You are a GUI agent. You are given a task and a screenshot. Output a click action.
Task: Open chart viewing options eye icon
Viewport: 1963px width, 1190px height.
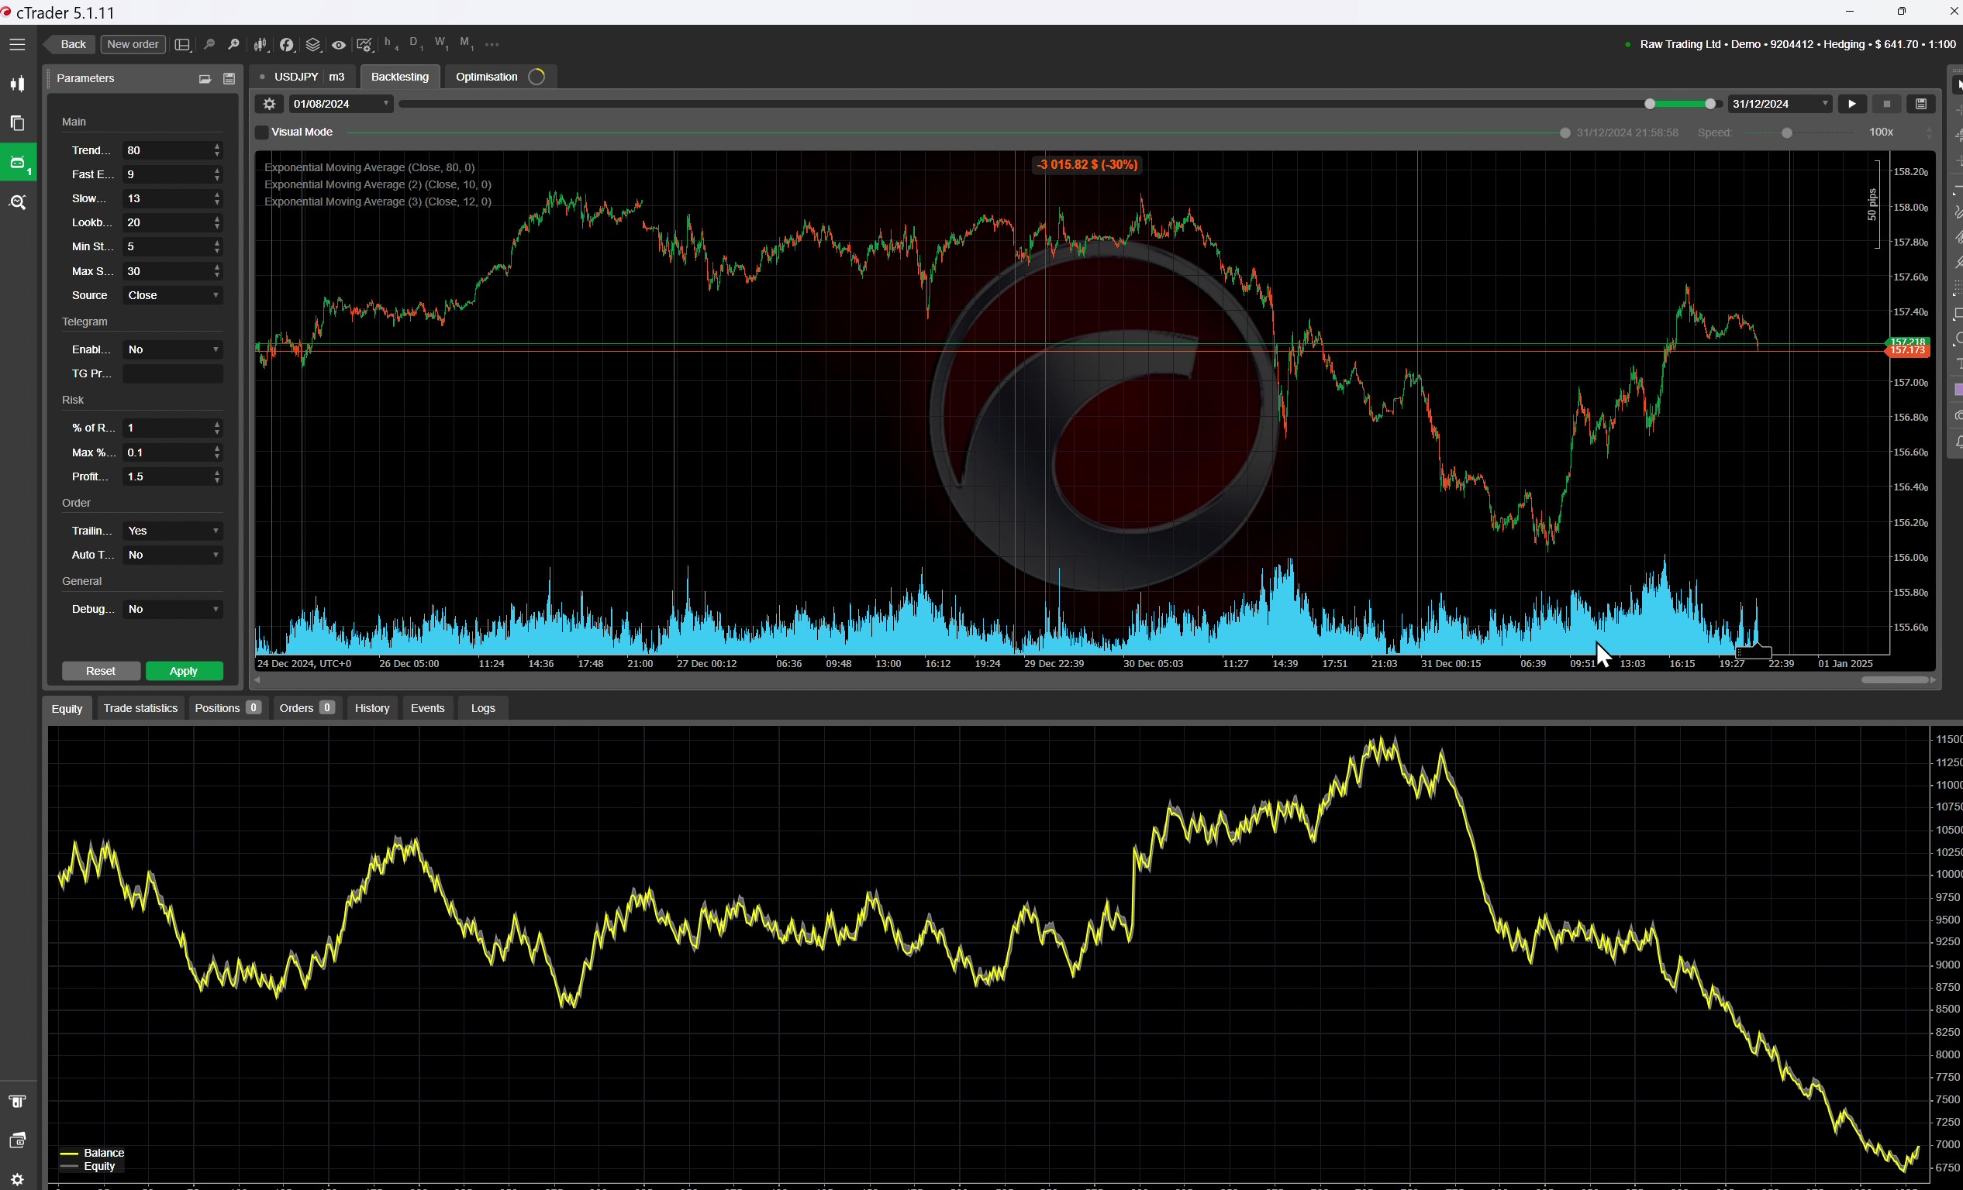339,45
